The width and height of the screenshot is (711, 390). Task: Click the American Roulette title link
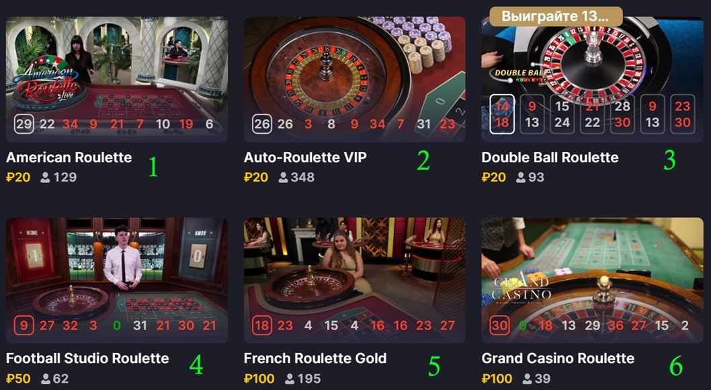pos(69,157)
